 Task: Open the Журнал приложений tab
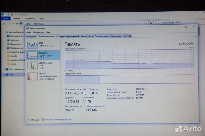pos(69,36)
